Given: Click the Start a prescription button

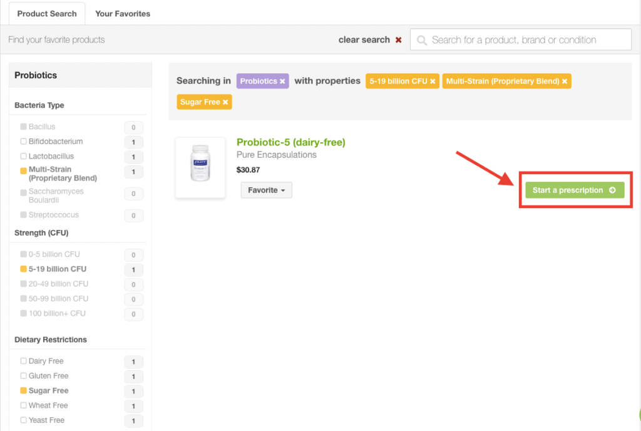Looking at the screenshot, I should tap(575, 190).
